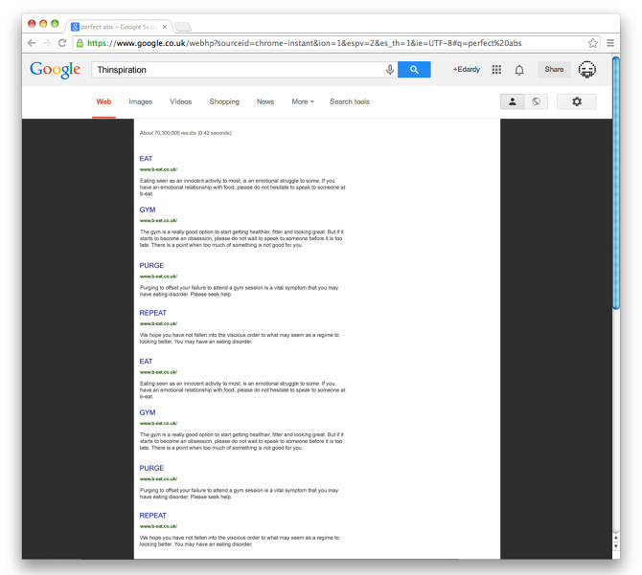642x575 pixels.
Task: Click the Google logo
Action: (55, 70)
